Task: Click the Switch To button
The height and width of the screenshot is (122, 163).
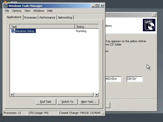Action: [x=67, y=102]
